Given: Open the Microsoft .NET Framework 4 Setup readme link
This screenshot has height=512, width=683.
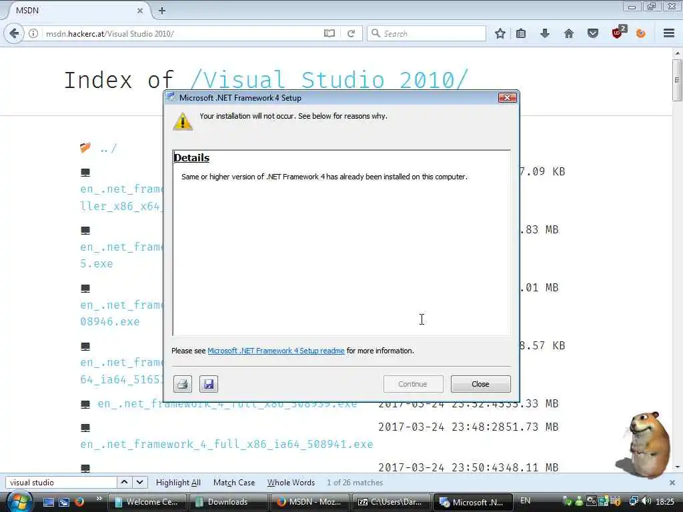Looking at the screenshot, I should click(275, 351).
